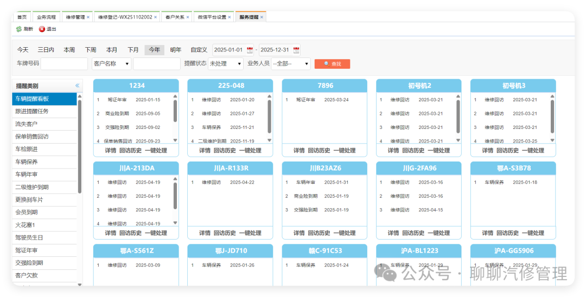586x297 pixels.
Task: Open the 微信平台设置 tab
Action: 212,17
